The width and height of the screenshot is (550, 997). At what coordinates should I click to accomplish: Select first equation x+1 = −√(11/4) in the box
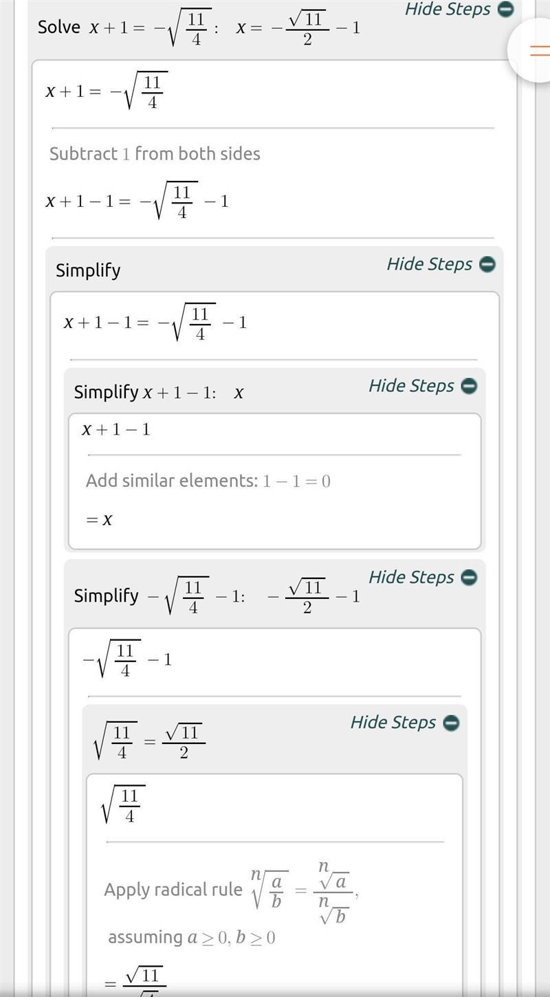pos(107,91)
